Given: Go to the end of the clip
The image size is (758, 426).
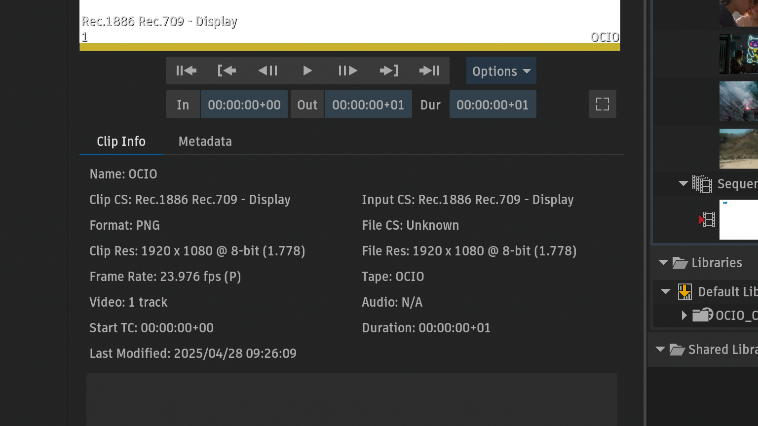Looking at the screenshot, I should [x=429, y=71].
